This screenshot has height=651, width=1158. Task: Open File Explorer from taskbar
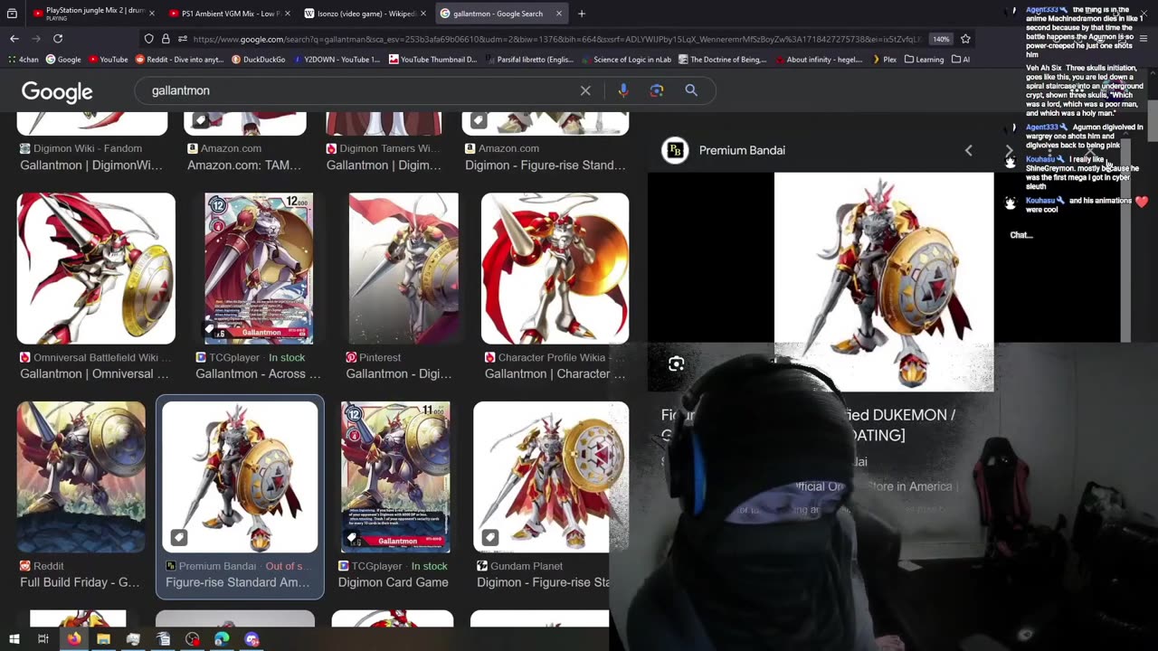[x=103, y=639]
